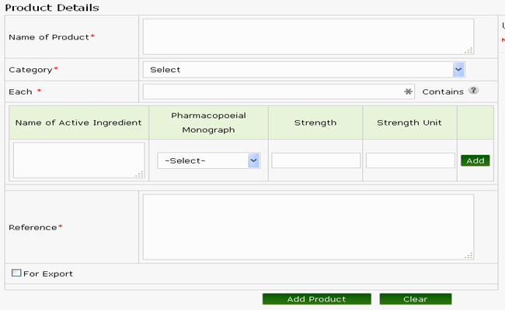Viewport: 505px width, 310px height.
Task: Click inside the Each input field
Action: point(279,92)
